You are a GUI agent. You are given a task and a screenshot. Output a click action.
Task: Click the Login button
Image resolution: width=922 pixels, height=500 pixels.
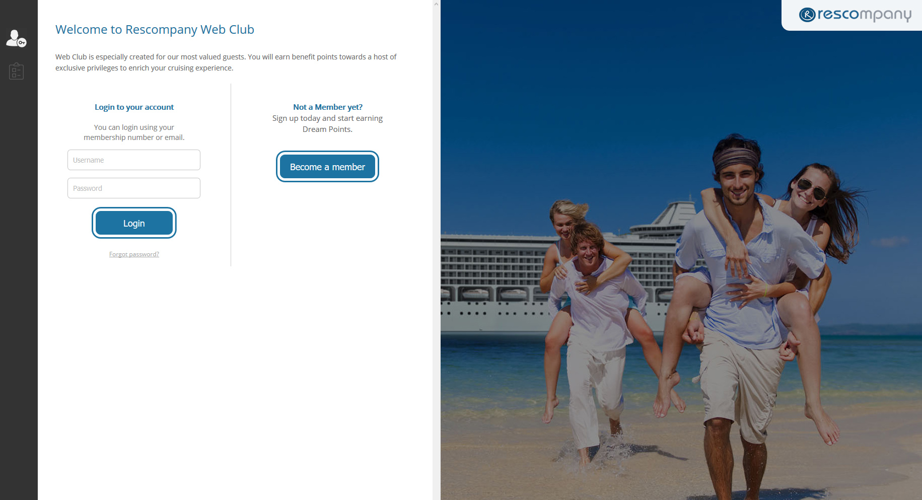pyautogui.click(x=134, y=223)
